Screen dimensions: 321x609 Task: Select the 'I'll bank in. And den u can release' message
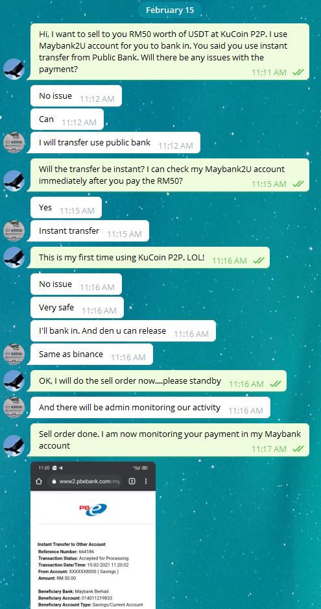(x=123, y=331)
